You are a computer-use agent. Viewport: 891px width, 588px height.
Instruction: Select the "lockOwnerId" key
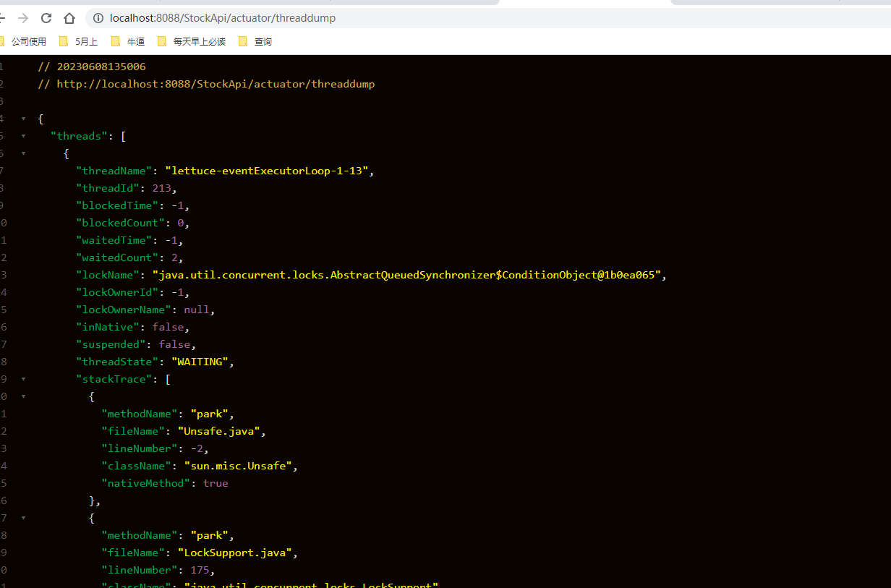pos(117,292)
